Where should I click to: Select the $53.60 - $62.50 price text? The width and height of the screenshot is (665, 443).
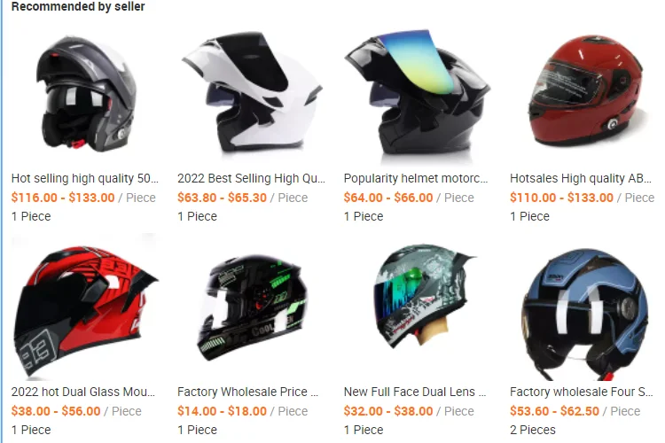click(x=554, y=411)
